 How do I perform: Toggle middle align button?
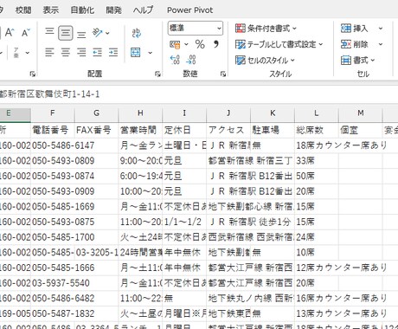pos(66,33)
